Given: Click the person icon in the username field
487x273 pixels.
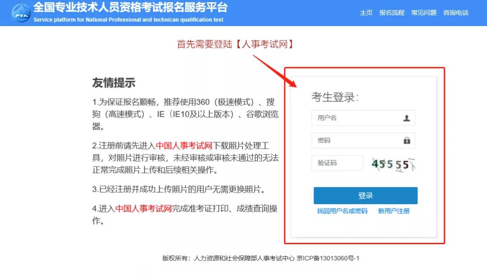Looking at the screenshot, I should point(406,118).
